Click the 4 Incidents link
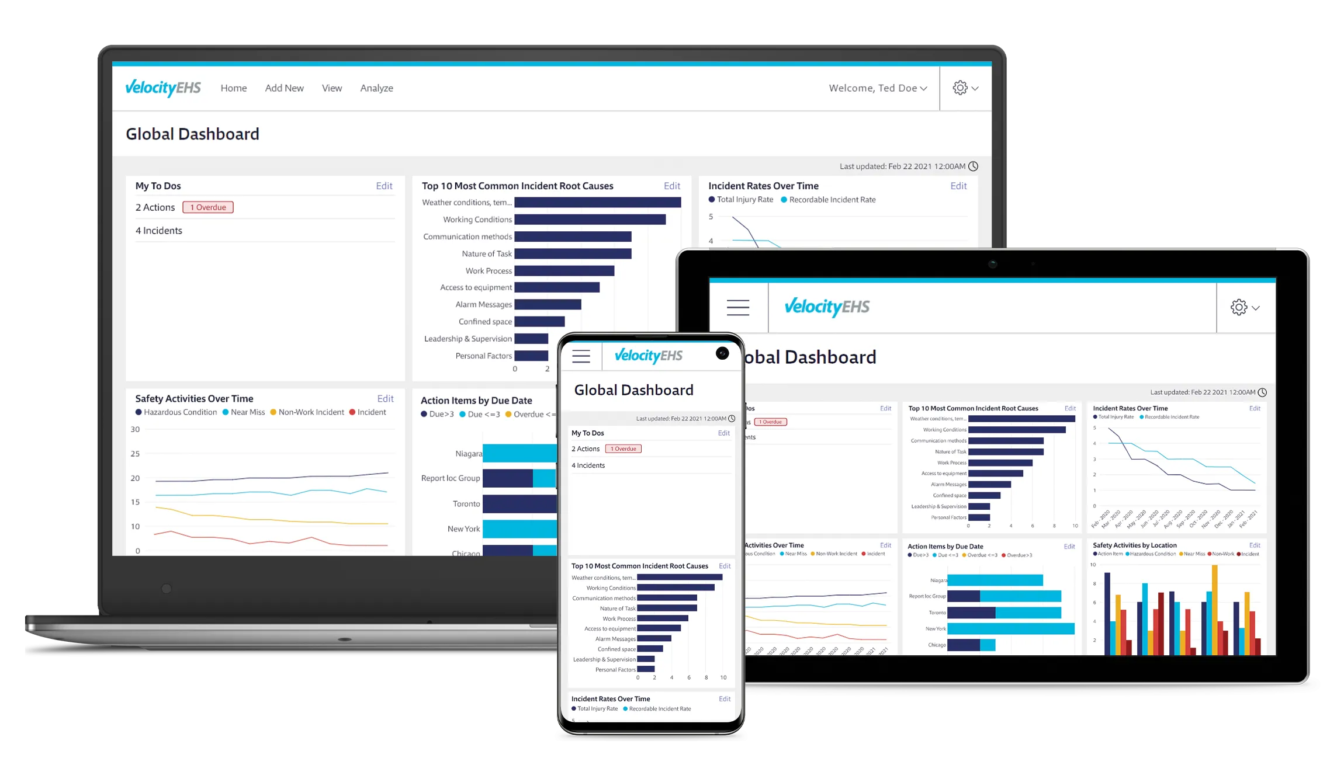Screen dimensions: 1344x772 point(160,231)
